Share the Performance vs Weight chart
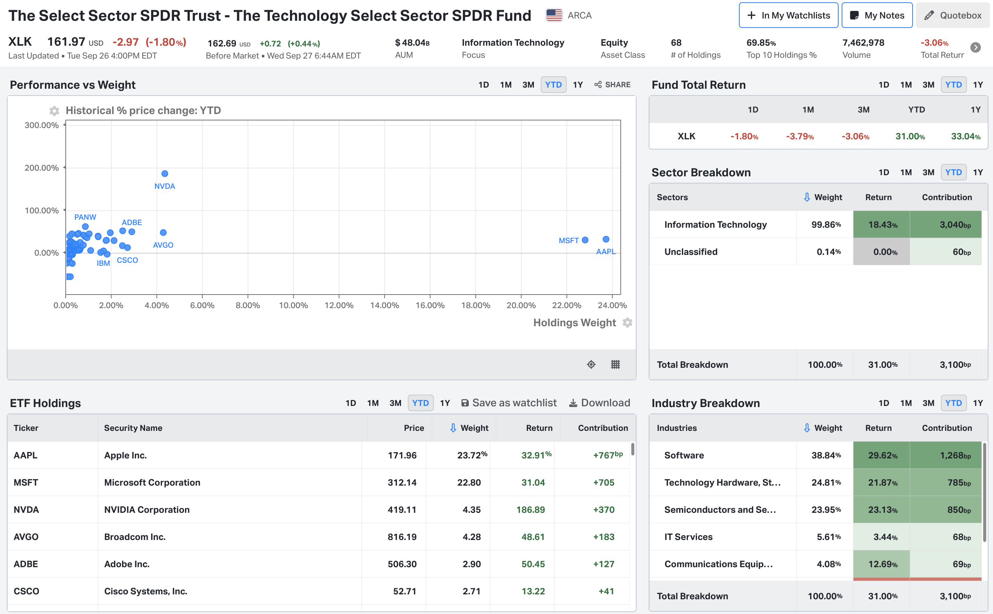993x614 pixels. pyautogui.click(x=612, y=85)
